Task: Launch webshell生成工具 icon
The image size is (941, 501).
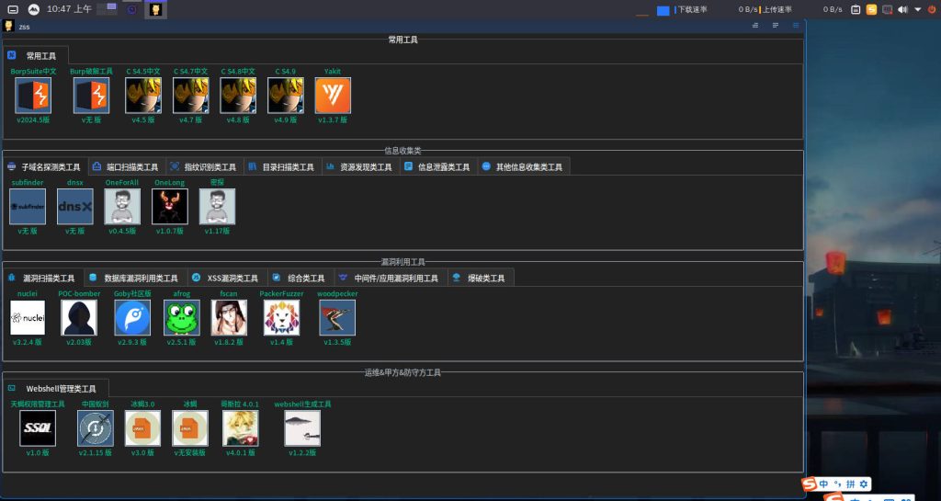Action: tap(302, 428)
